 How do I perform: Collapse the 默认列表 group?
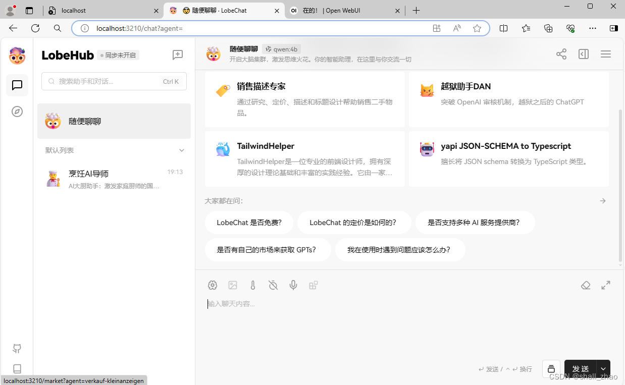[x=182, y=150]
